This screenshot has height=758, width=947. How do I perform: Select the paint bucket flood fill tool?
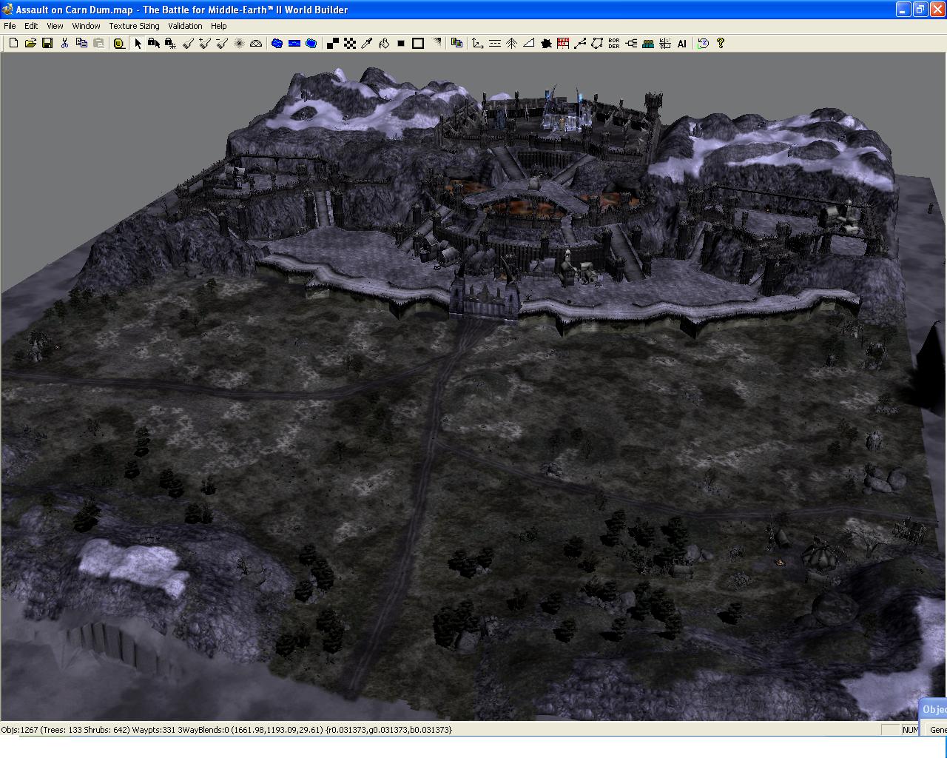point(383,44)
